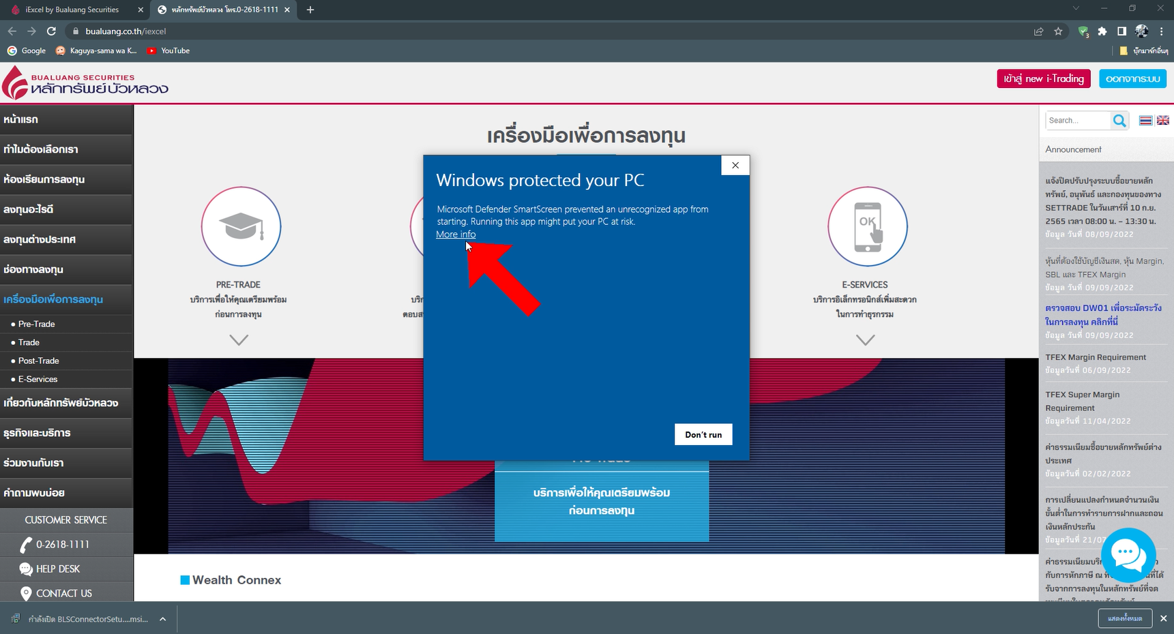Click the Bualuang Securities logo
This screenshot has height=634, width=1174.
coord(85,83)
